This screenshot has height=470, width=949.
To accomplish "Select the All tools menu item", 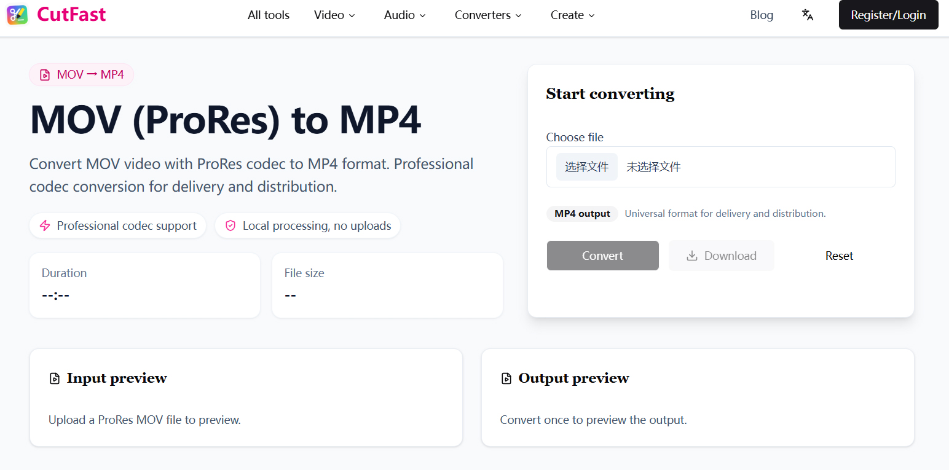I will [268, 15].
